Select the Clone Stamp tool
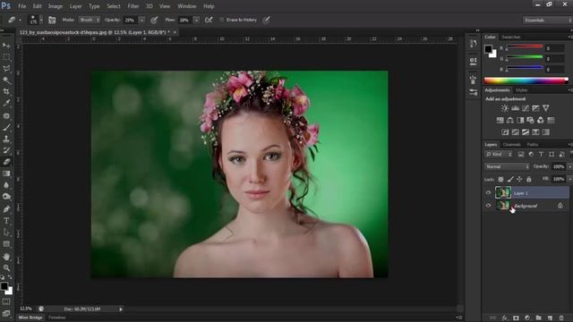The image size is (573, 322). (6, 139)
